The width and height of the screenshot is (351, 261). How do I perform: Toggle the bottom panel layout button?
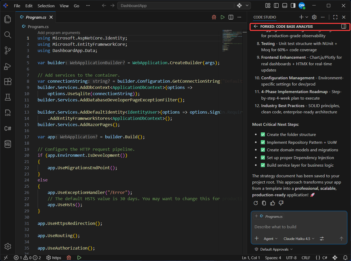(x=285, y=5)
